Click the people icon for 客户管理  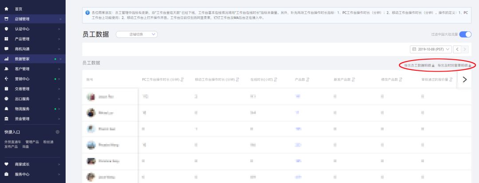[6, 69]
